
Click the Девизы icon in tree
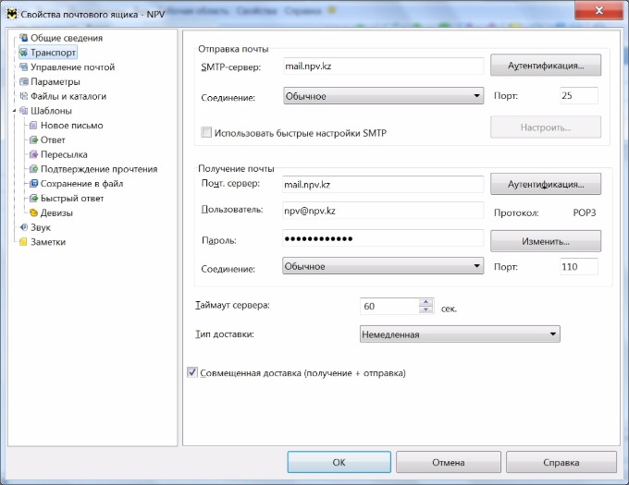pos(33,212)
